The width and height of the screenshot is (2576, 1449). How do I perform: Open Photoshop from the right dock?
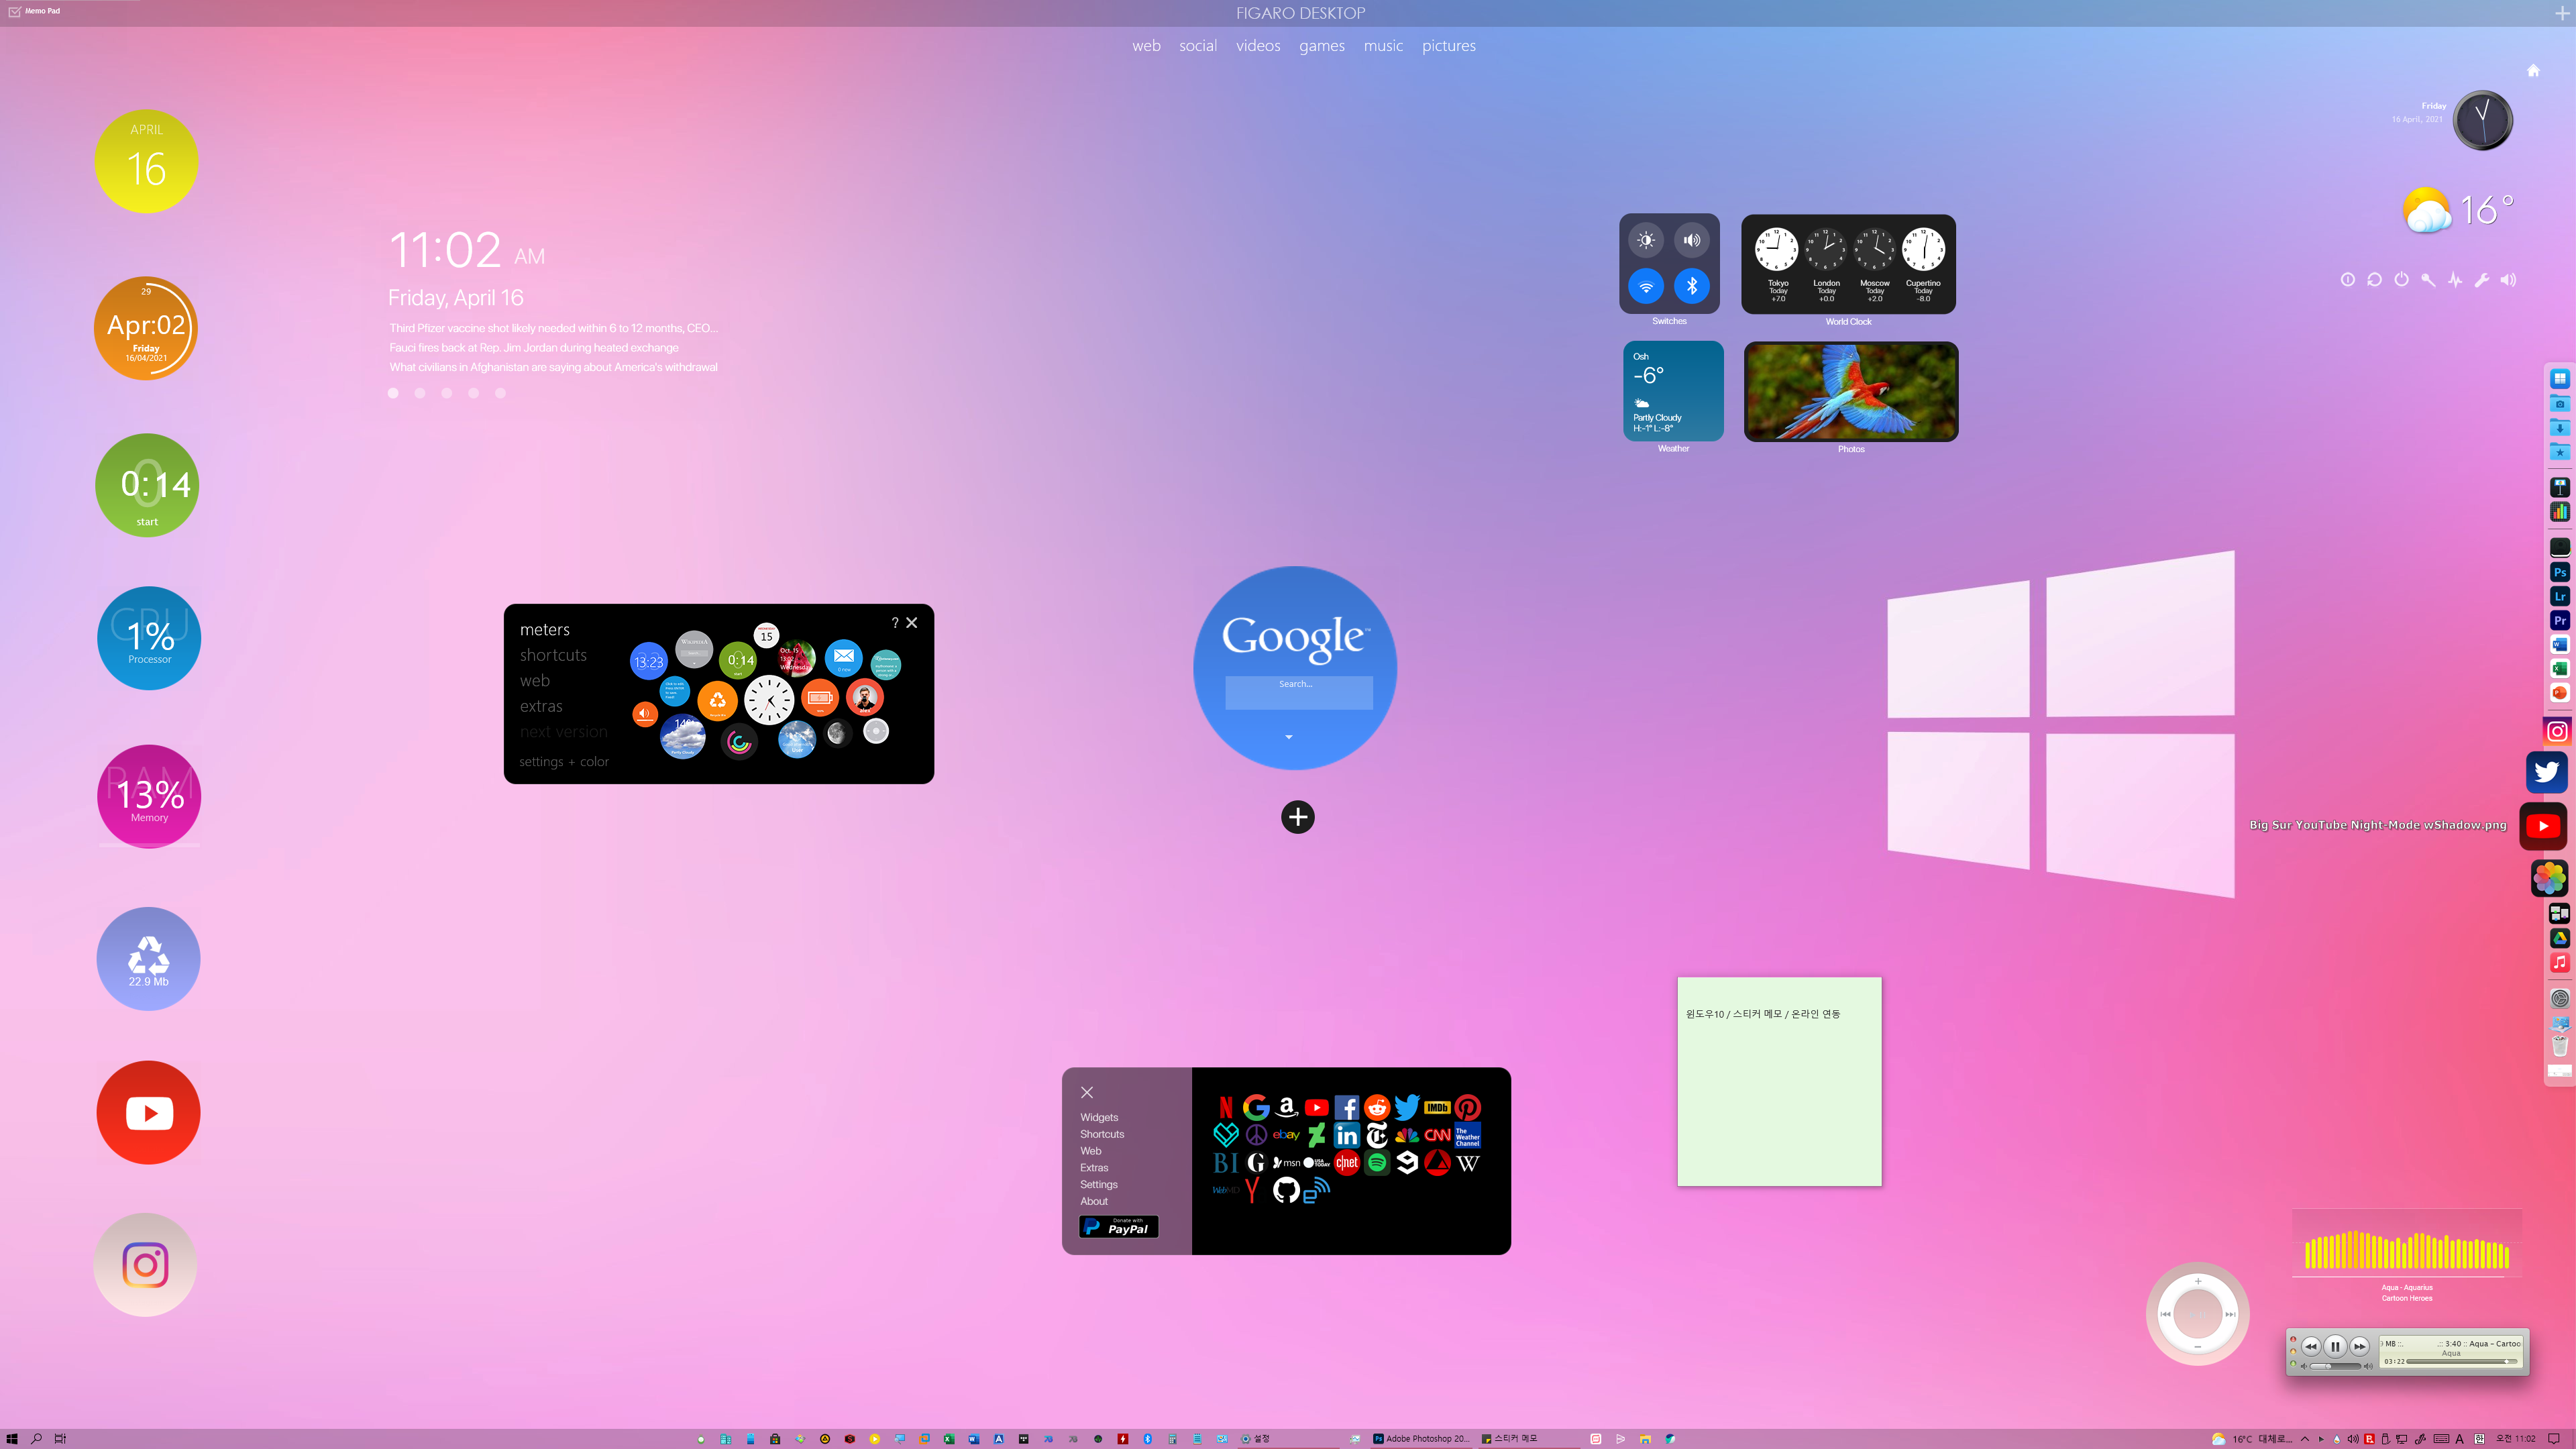pyautogui.click(x=2559, y=572)
